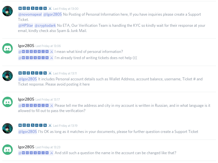Viewport: 218px width, 163px height.
Task: Click the 'Last Friday at 13:17' timestamp
Action: click(x=48, y=100)
